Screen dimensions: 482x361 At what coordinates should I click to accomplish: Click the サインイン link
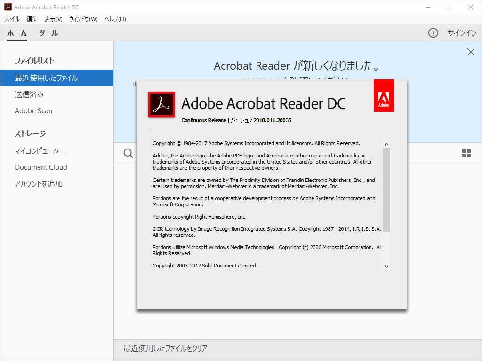point(461,33)
